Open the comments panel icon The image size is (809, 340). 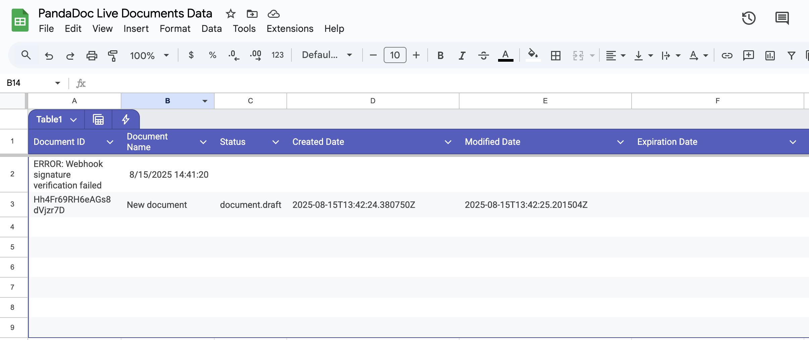click(782, 18)
